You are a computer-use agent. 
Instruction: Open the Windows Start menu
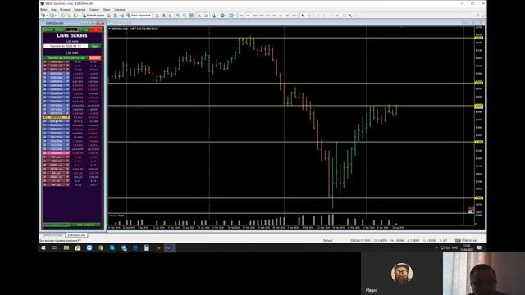coord(43,247)
